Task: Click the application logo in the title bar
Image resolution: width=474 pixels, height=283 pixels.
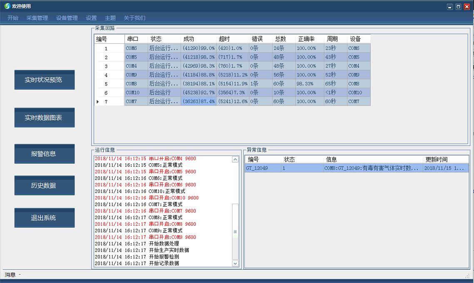Action: pyautogui.click(x=6, y=6)
